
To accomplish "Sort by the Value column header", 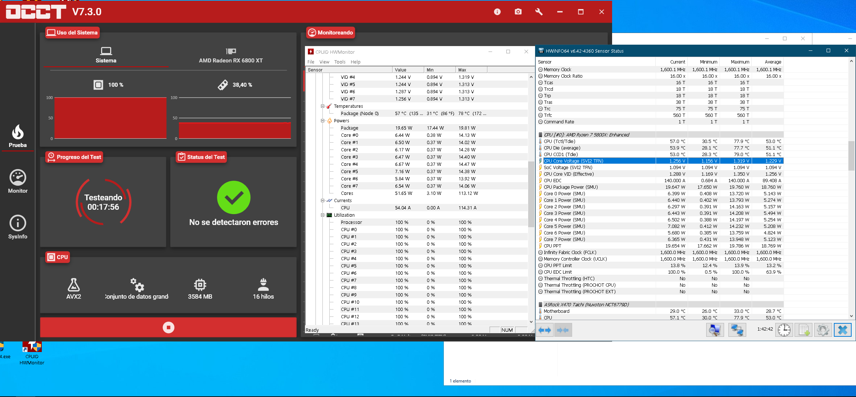I will pyautogui.click(x=408, y=70).
